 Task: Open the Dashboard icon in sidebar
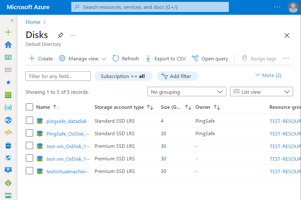[x=8, y=57]
